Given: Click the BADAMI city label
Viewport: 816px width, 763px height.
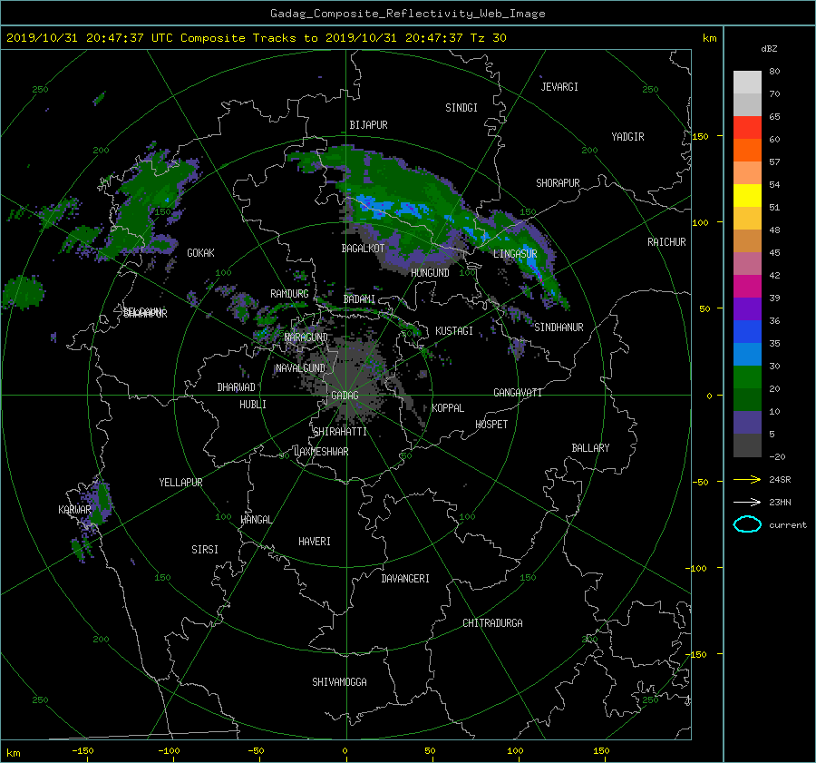Looking at the screenshot, I should point(359,299).
